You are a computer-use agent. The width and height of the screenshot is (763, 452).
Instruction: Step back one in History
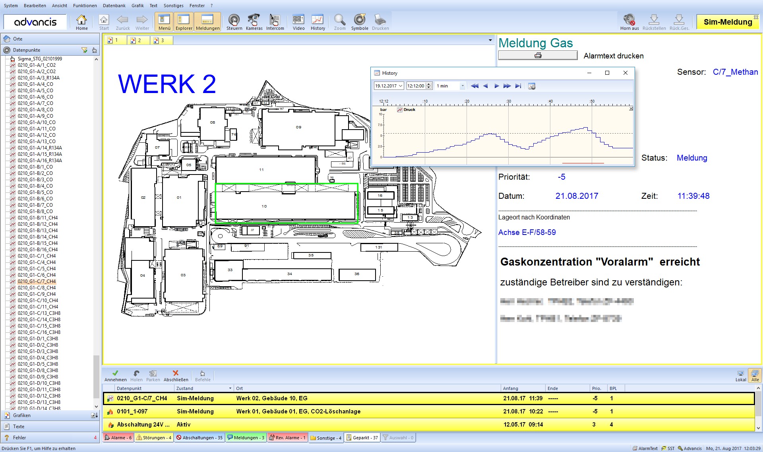[486, 86]
